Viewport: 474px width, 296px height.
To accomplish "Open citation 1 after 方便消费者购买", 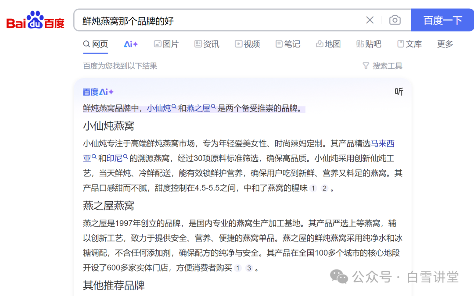I will point(238,268).
